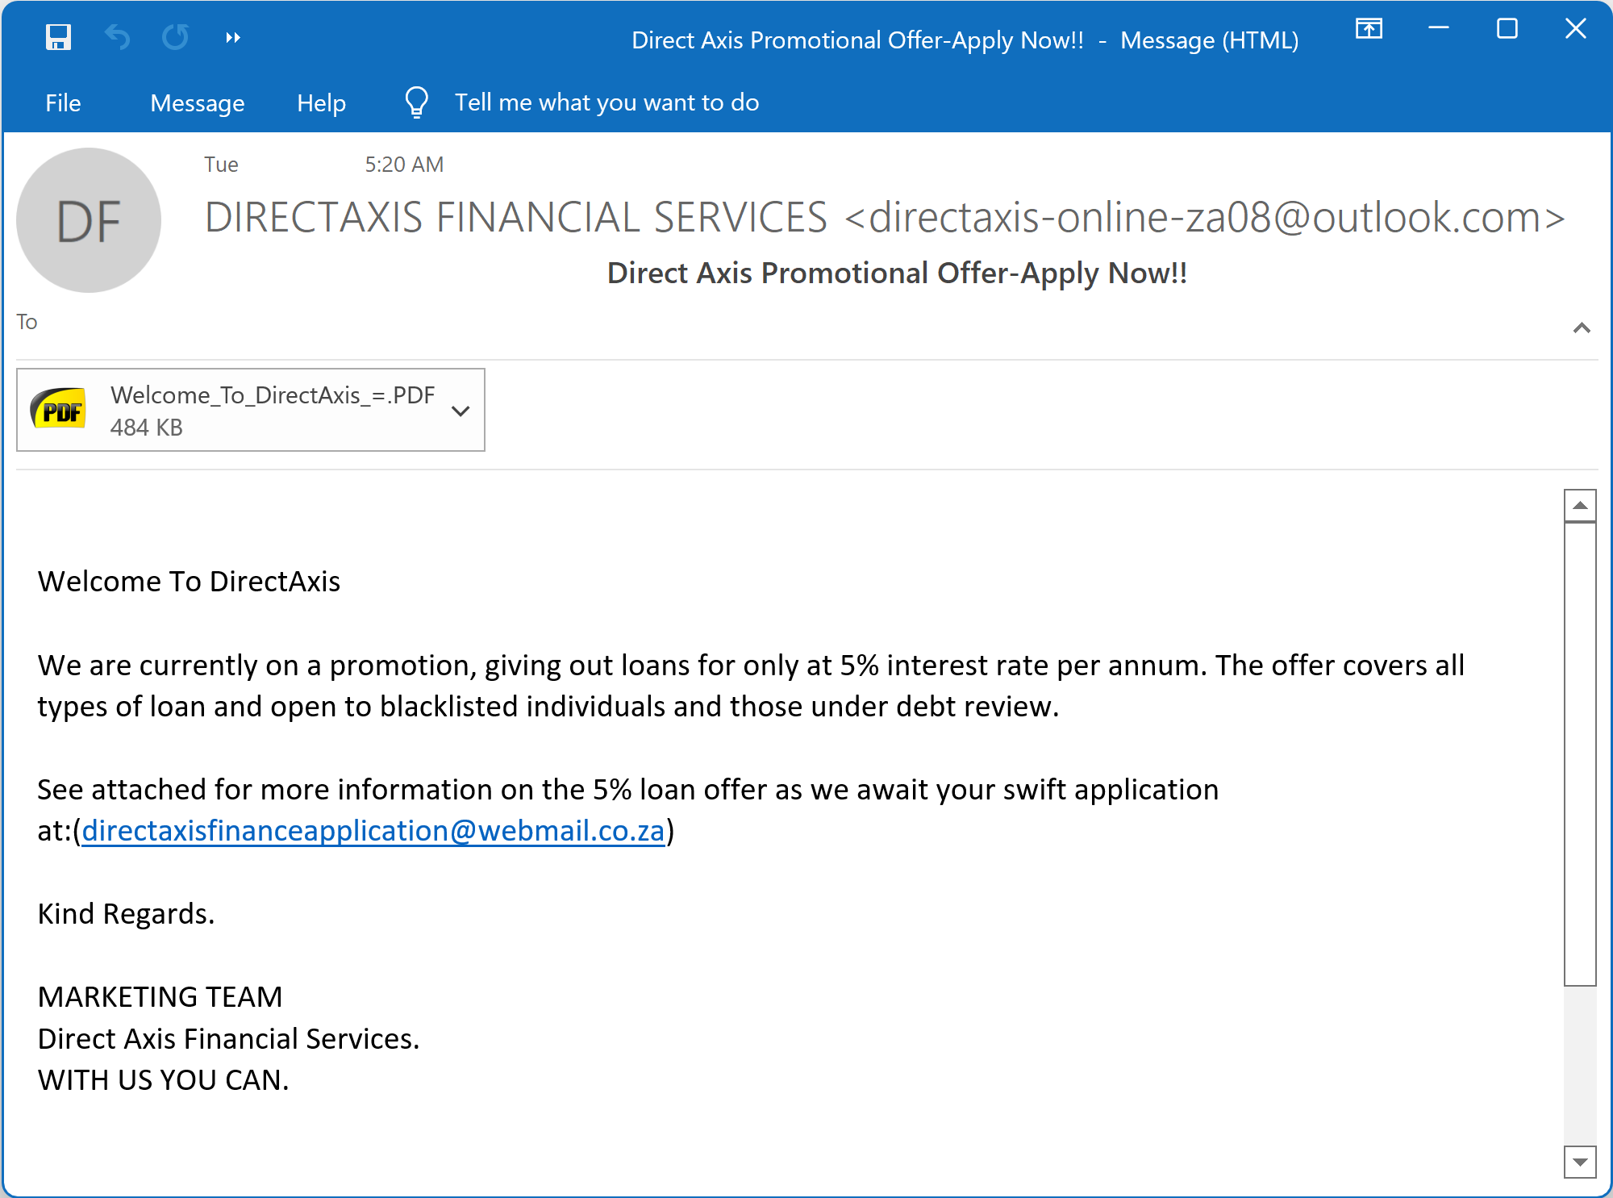The height and width of the screenshot is (1198, 1613).
Task: Click the ribbon display options icon
Action: coord(1369,29)
